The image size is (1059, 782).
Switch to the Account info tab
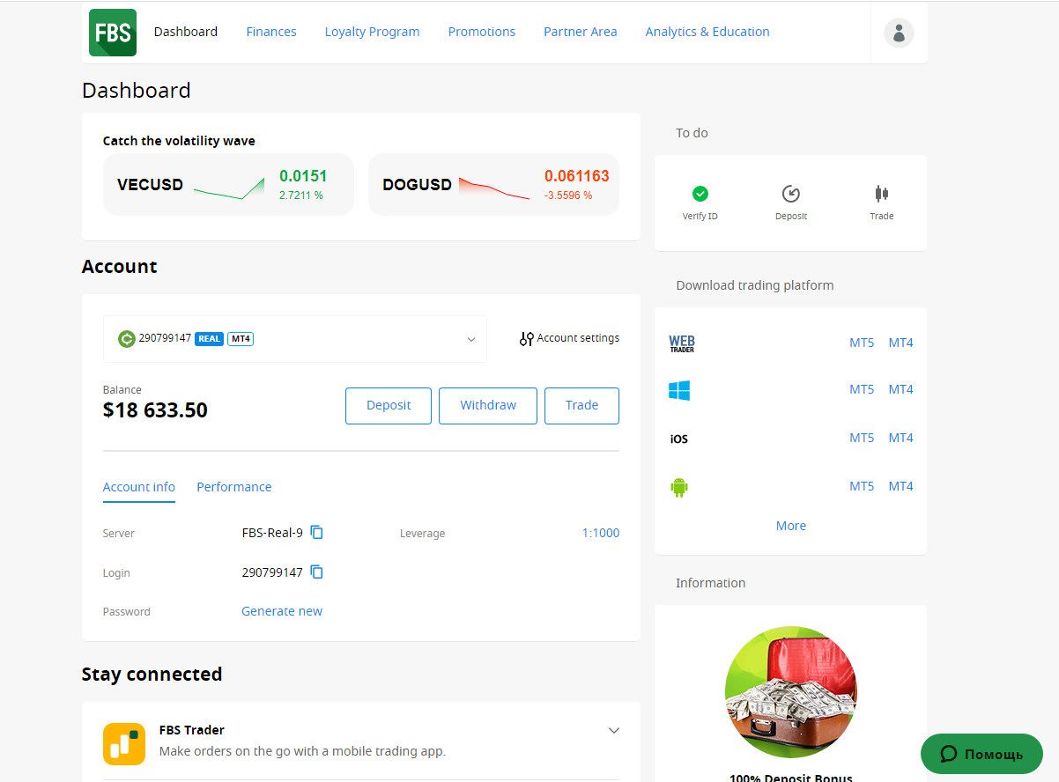(x=139, y=487)
